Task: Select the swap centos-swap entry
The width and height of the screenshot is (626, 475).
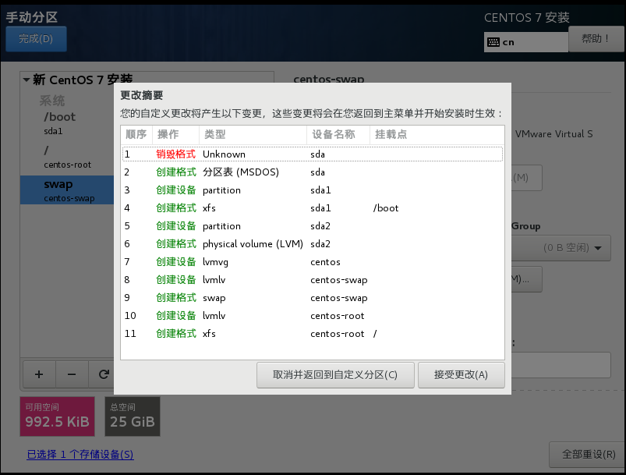Action: click(67, 190)
